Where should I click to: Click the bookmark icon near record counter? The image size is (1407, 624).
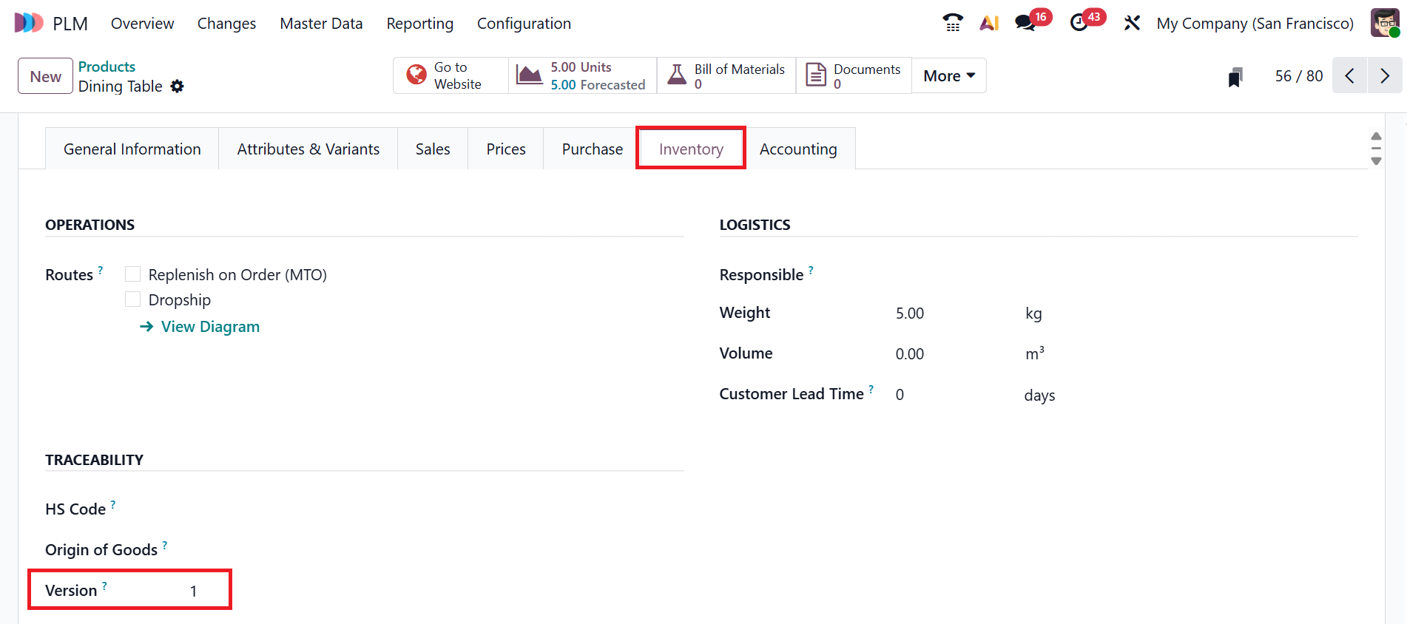click(x=1235, y=77)
